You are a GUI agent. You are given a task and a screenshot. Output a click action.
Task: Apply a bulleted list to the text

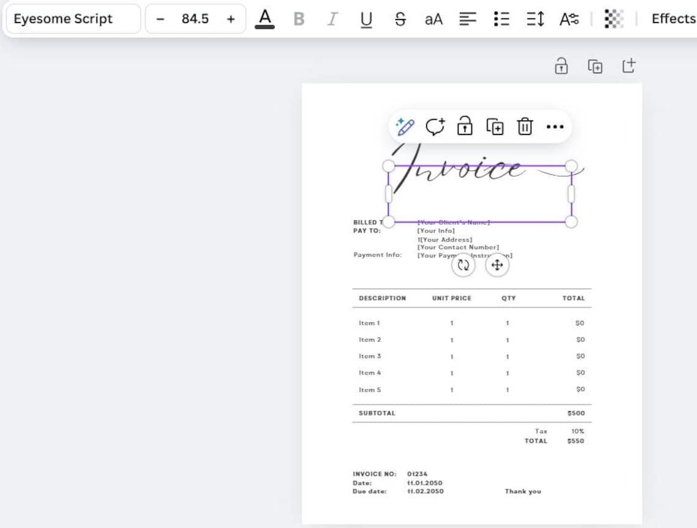click(x=501, y=19)
